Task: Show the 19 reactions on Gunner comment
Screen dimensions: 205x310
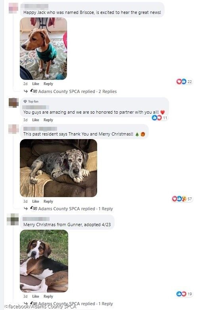Action: pyautogui.click(x=184, y=294)
